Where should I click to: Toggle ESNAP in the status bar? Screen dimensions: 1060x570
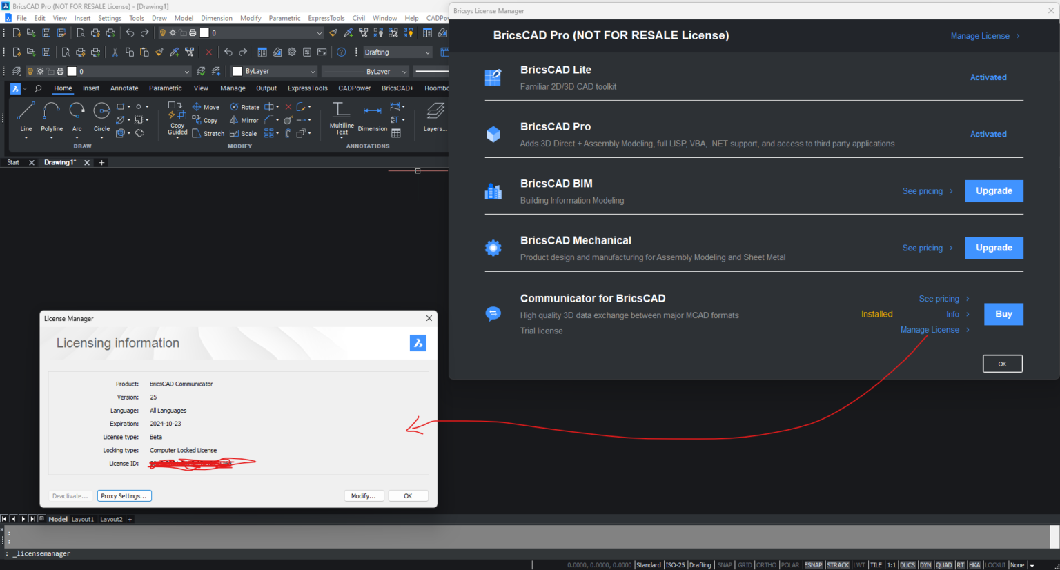(813, 564)
